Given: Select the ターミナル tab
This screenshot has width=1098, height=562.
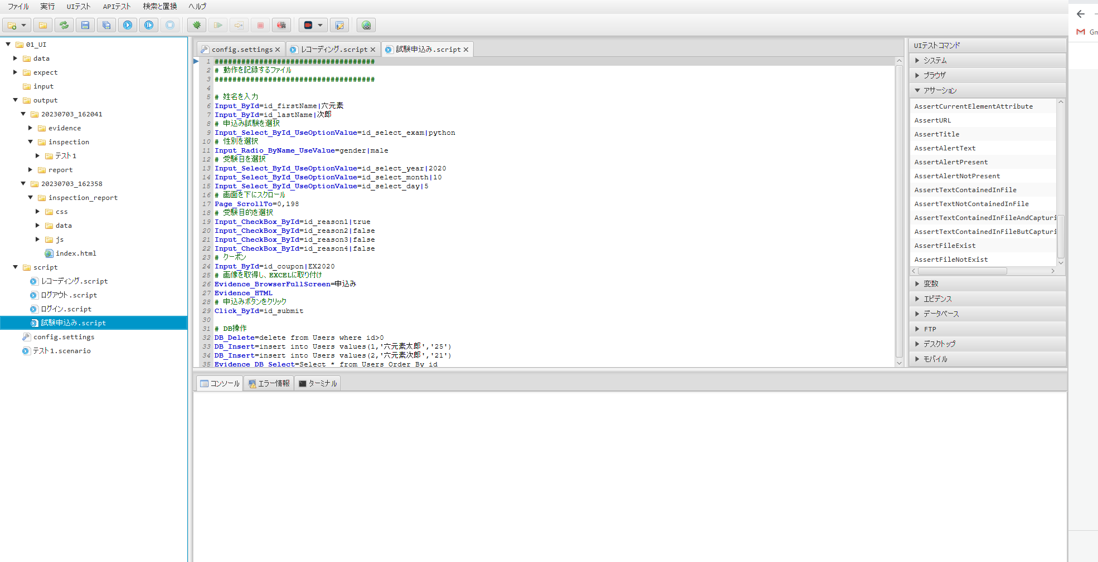Looking at the screenshot, I should point(317,383).
